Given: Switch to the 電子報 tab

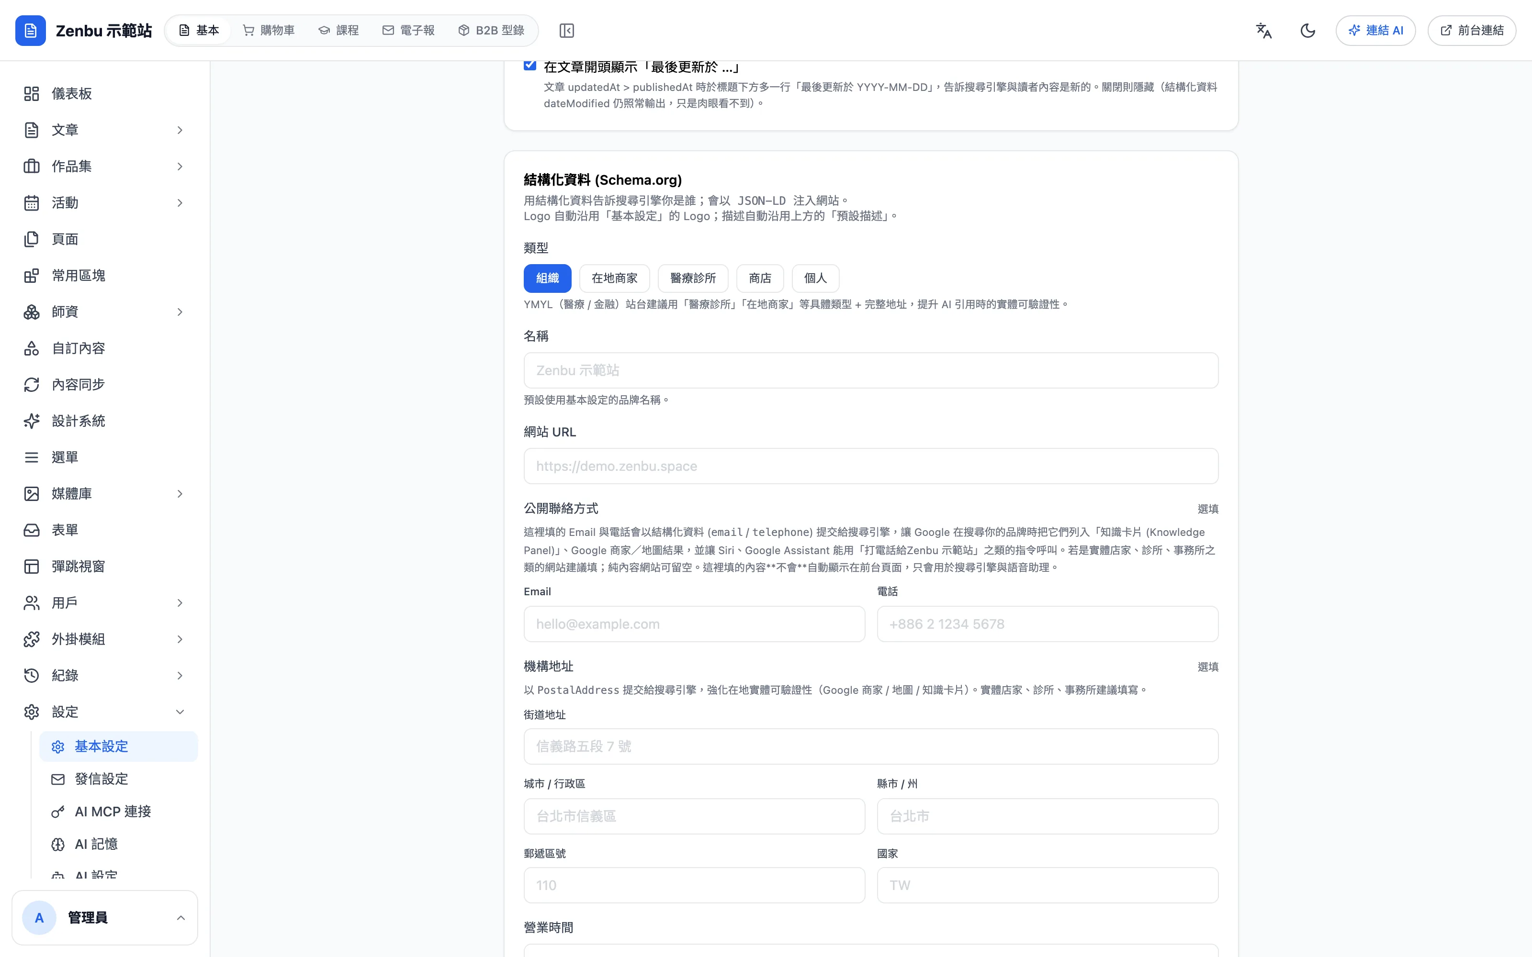Looking at the screenshot, I should tap(408, 30).
